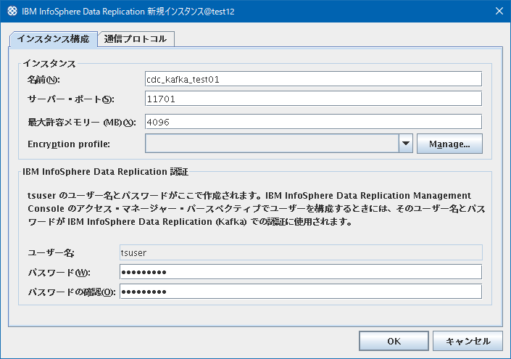This screenshot has width=511, height=359.
Task: Click the パスワードの確認(O): label
Action: point(72,292)
